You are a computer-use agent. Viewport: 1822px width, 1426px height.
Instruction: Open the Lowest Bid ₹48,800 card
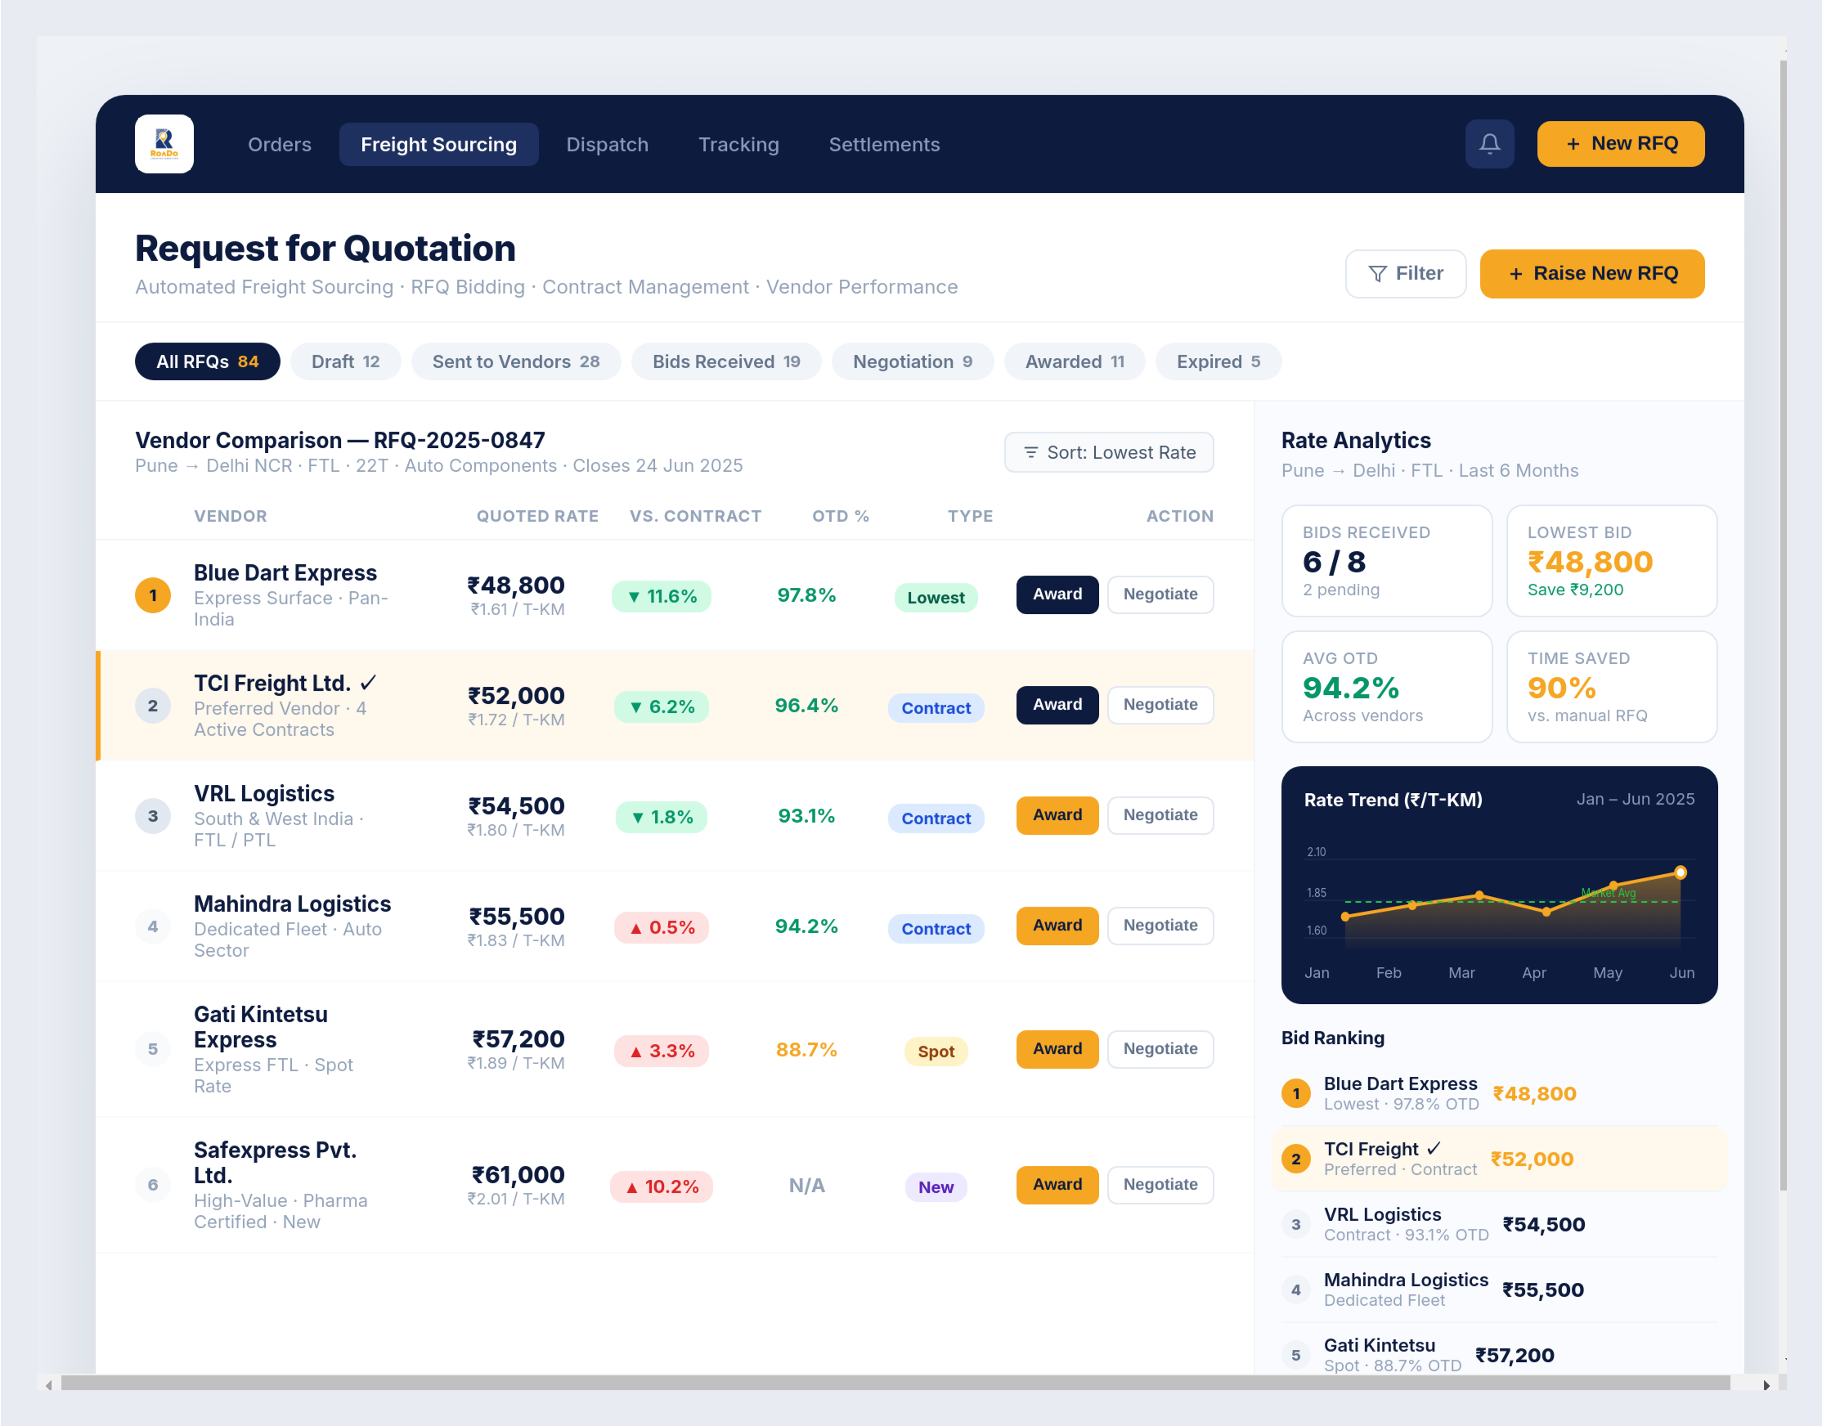tap(1611, 560)
